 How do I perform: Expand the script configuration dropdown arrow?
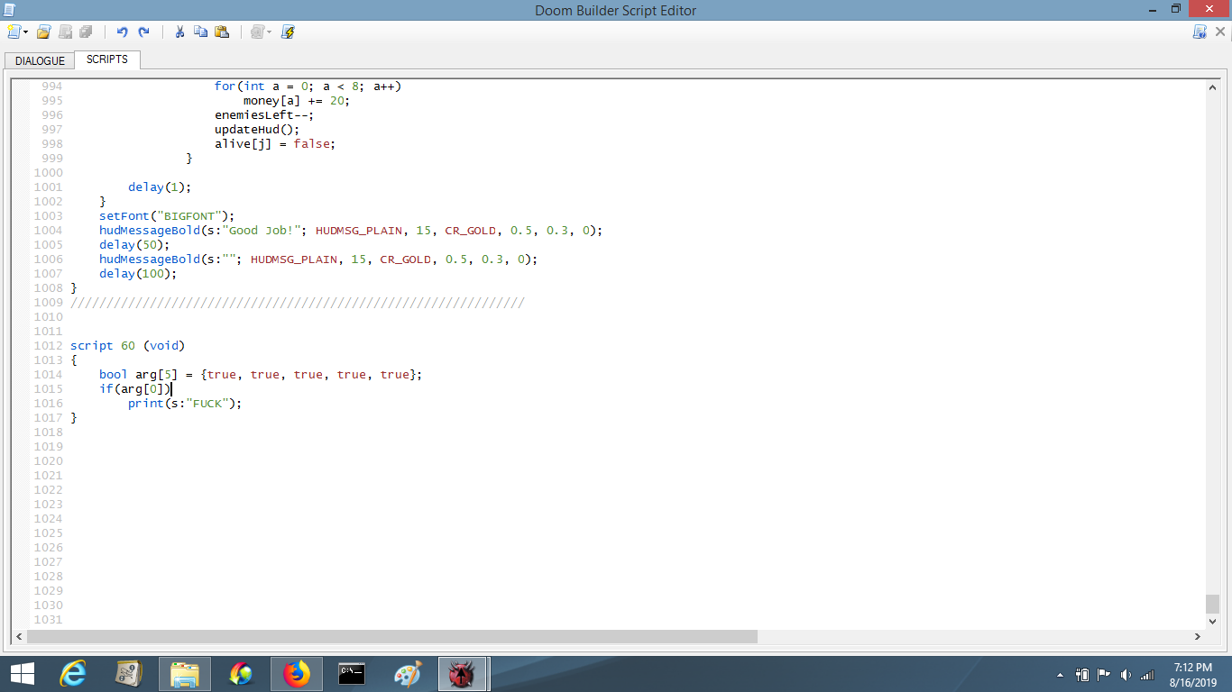tap(269, 32)
